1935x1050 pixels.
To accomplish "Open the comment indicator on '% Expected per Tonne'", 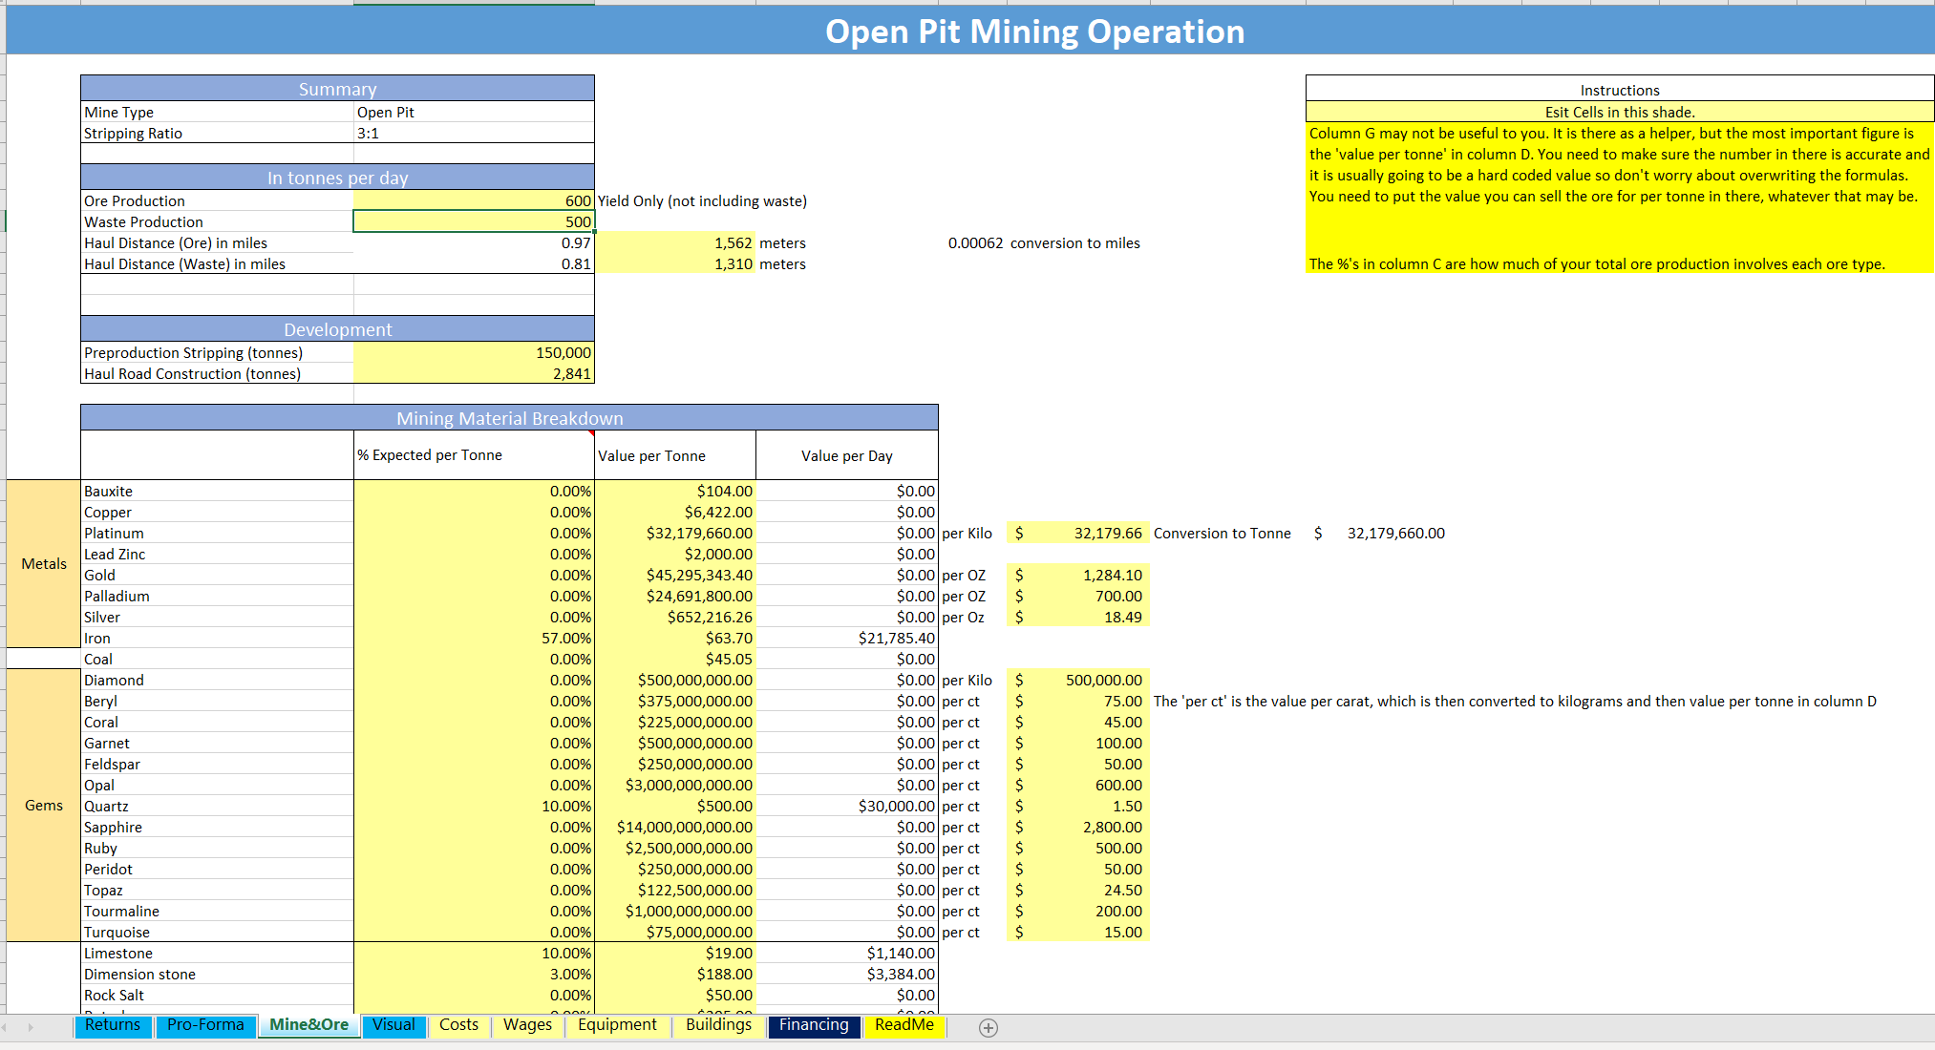I will click(592, 435).
